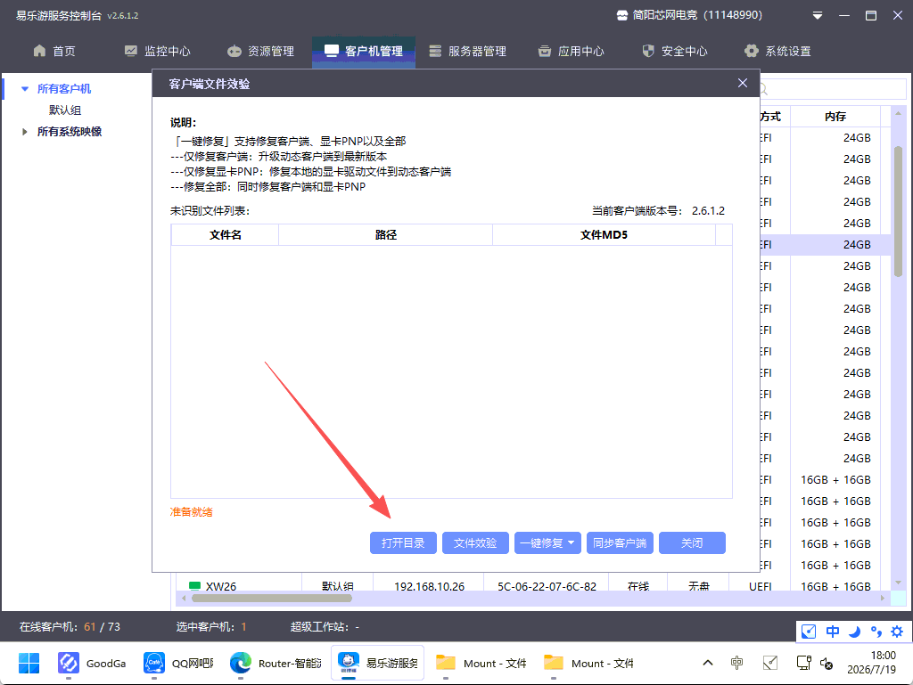This screenshot has height=685, width=913.
Task: Open QQ网吧 app in taskbar
Action: pyautogui.click(x=178, y=663)
